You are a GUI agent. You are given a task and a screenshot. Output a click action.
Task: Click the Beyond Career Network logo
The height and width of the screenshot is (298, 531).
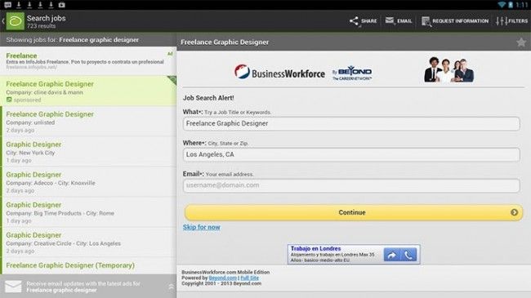(x=352, y=73)
